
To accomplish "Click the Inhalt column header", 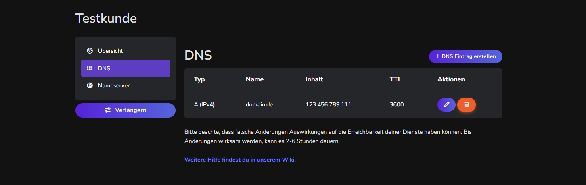I will tap(314, 79).
